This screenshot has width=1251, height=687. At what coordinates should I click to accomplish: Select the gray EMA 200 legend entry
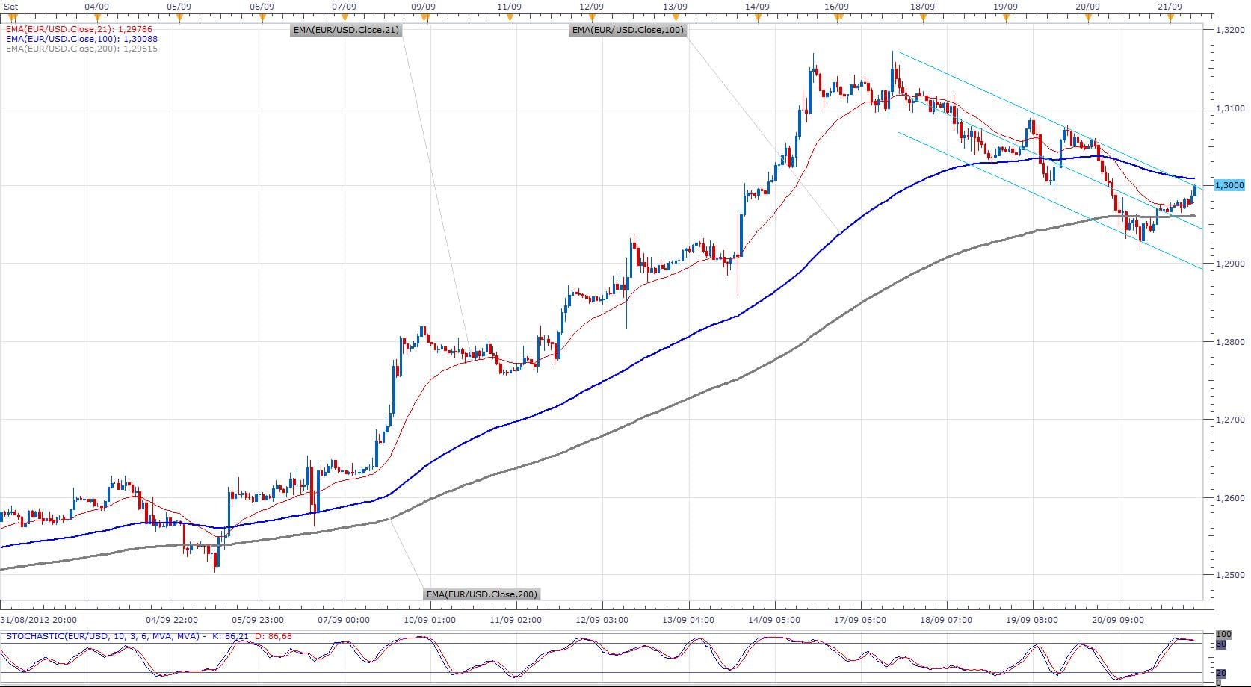point(81,49)
